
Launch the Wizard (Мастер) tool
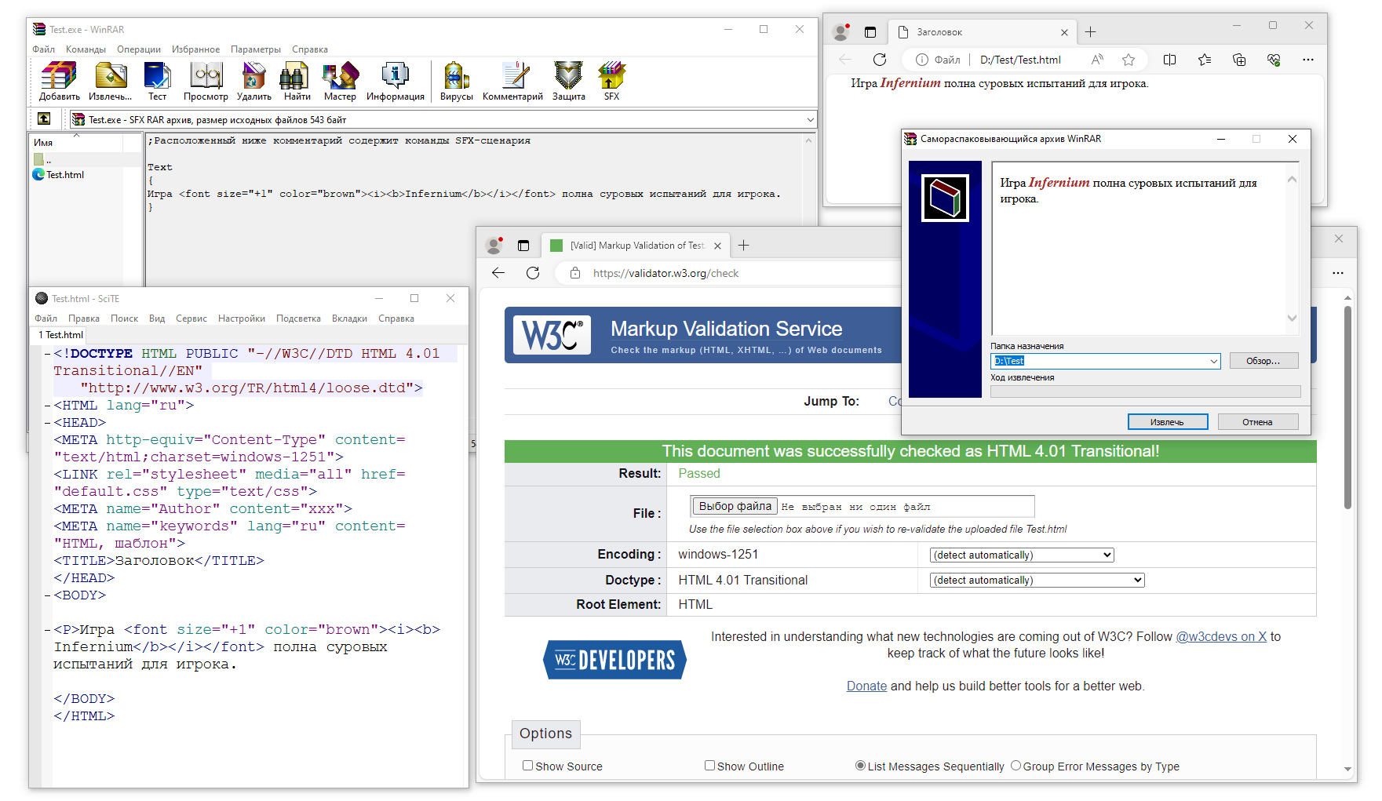click(x=340, y=82)
